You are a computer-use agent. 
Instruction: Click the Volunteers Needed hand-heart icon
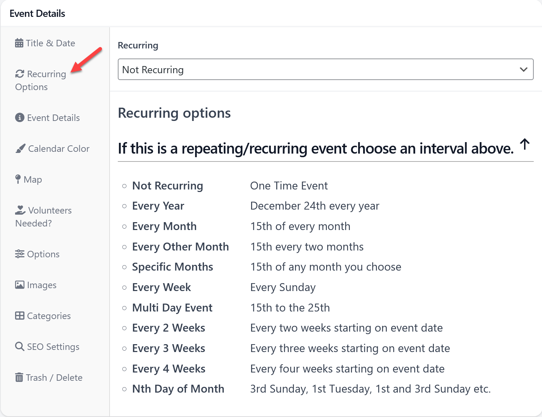click(20, 210)
